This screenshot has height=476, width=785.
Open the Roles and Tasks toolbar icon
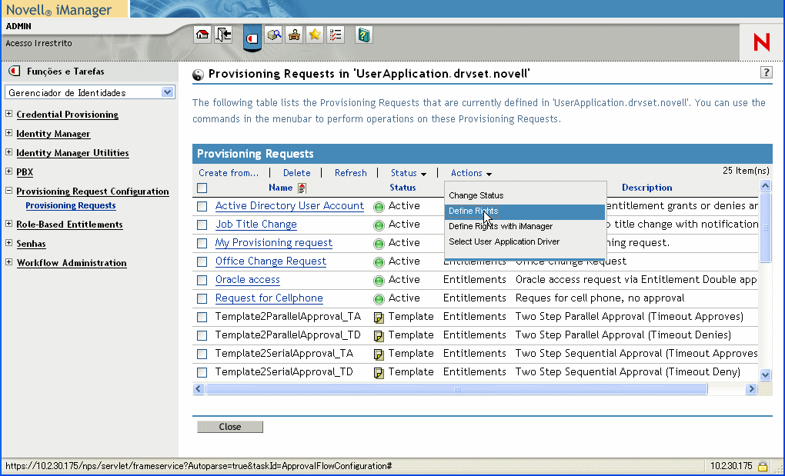pyautogui.click(x=252, y=36)
